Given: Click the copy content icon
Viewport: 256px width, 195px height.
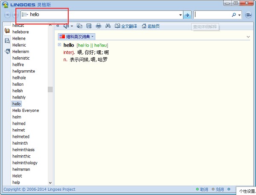Looking at the screenshot, I should tap(79, 26).
